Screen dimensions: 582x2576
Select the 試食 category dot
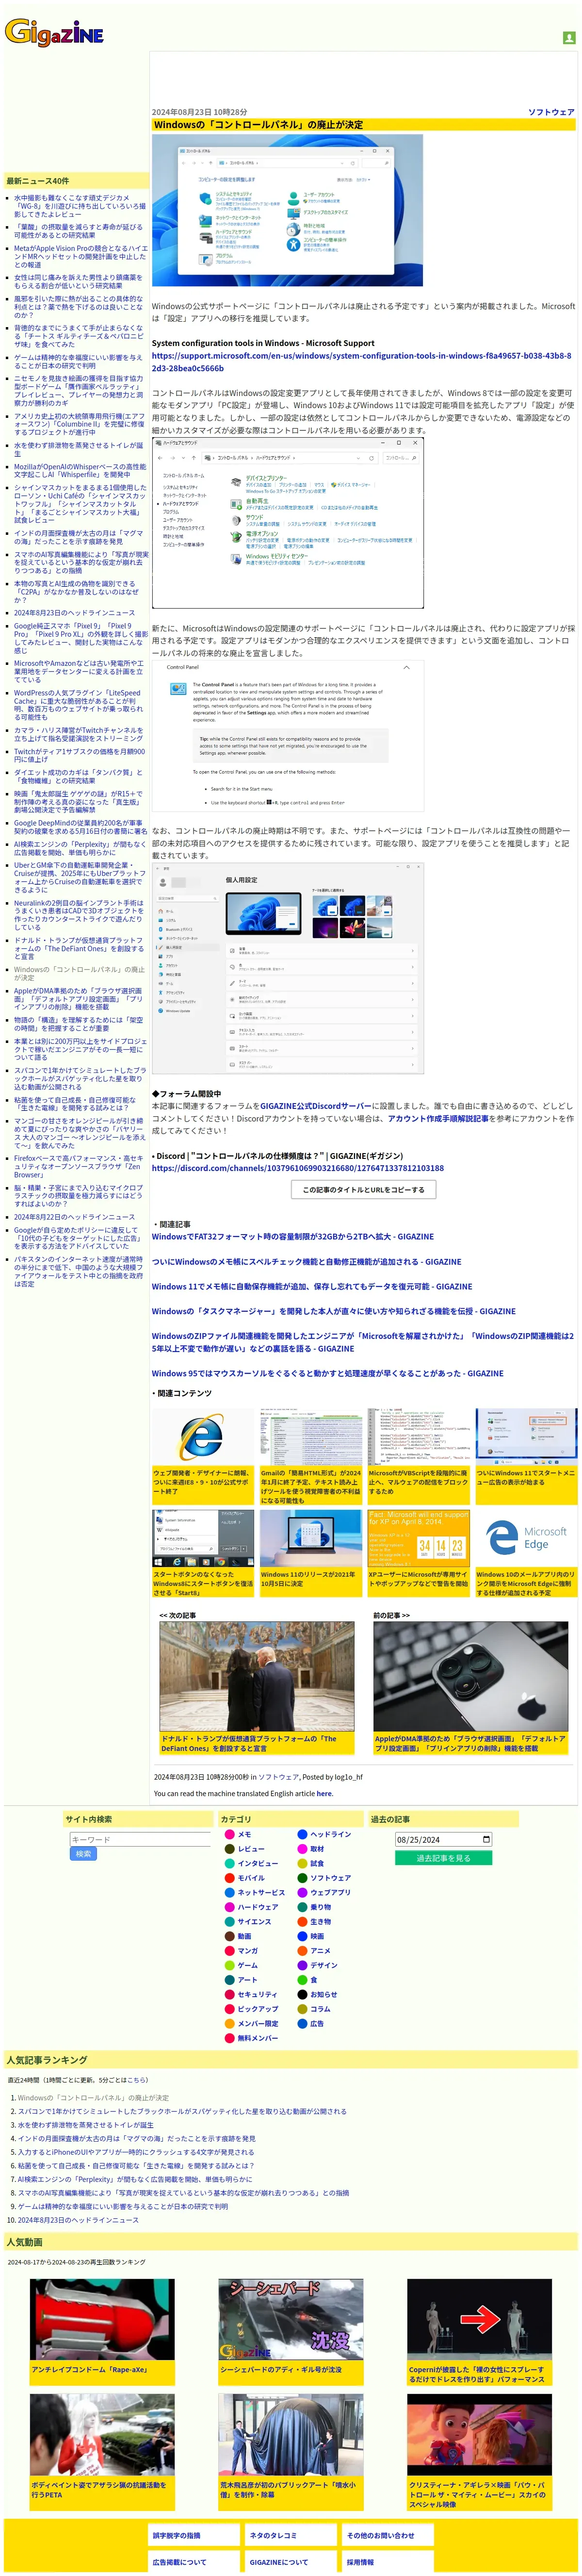click(302, 1863)
